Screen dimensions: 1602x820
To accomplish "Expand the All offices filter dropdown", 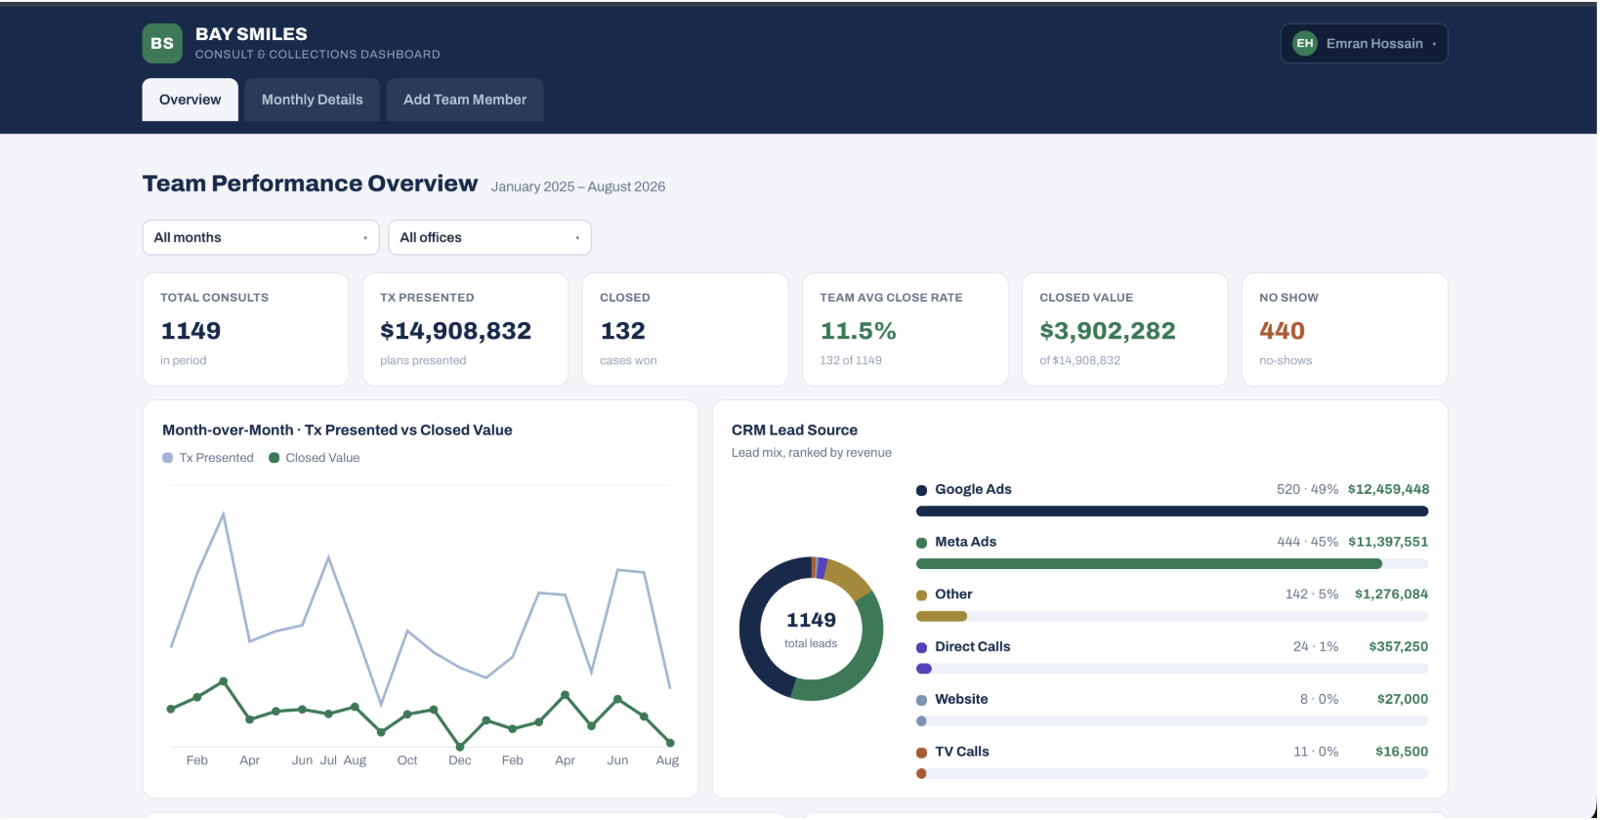I will click(x=489, y=237).
